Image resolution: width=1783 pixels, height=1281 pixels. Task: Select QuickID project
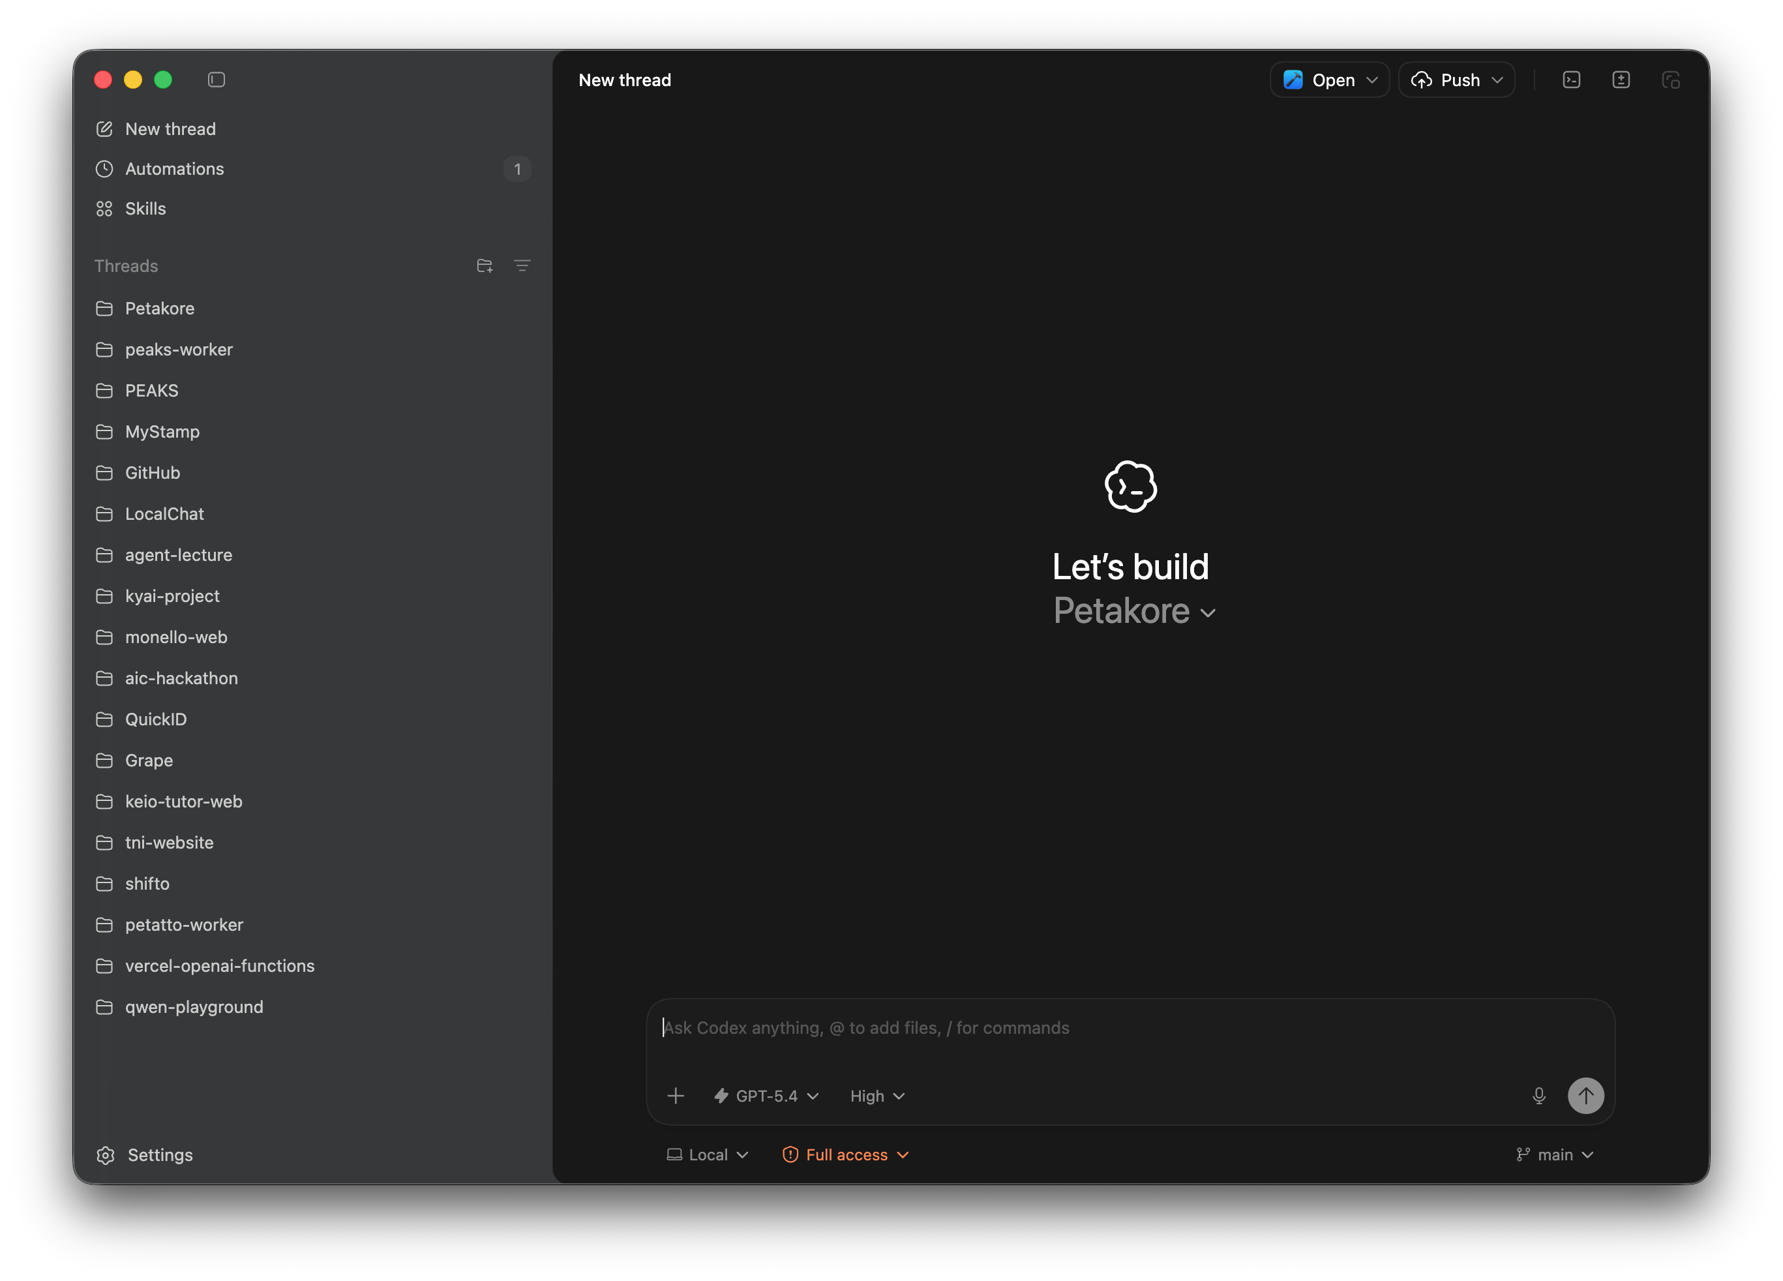pos(313,719)
